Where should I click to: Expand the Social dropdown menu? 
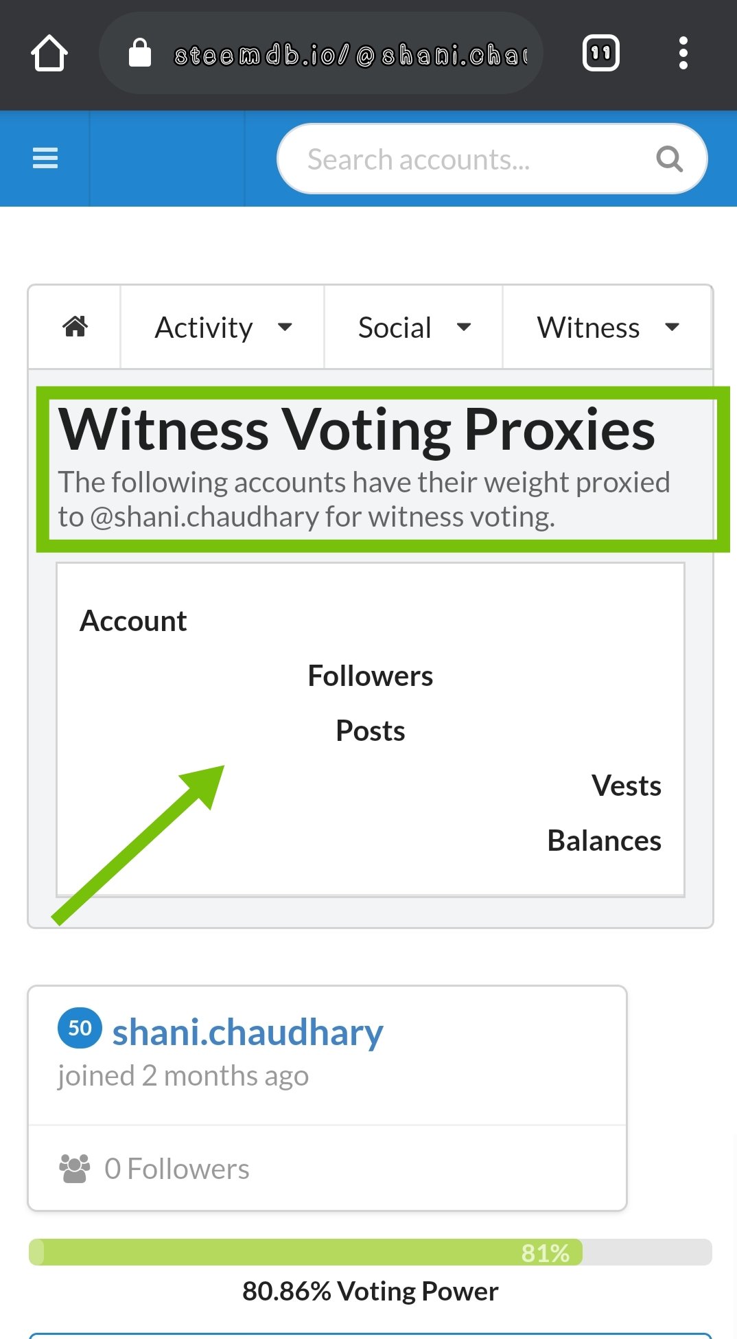pyautogui.click(x=414, y=328)
